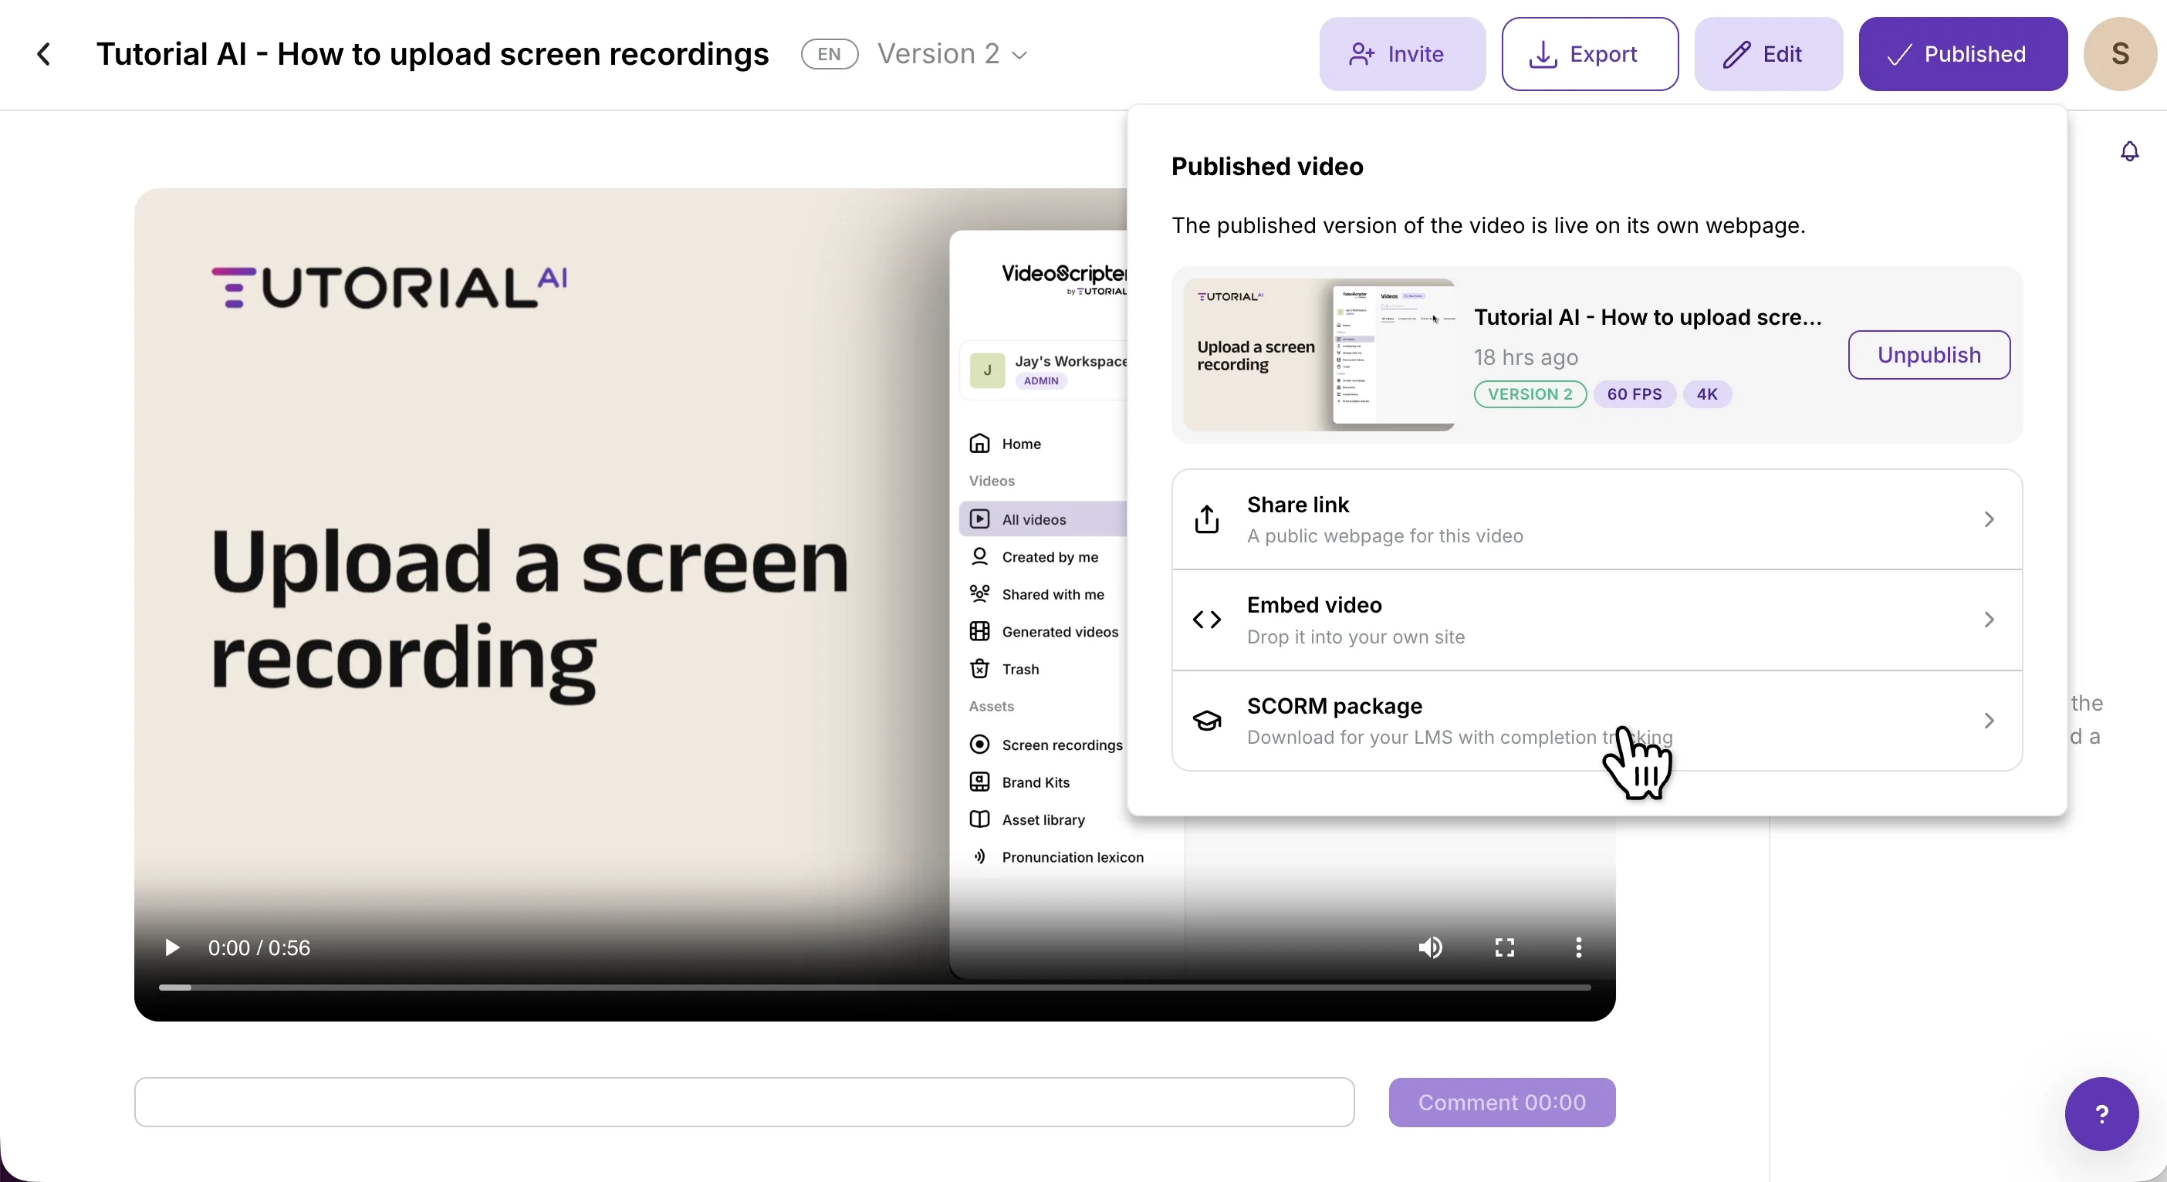
Task: Open the help question mark button
Action: click(x=2101, y=1113)
